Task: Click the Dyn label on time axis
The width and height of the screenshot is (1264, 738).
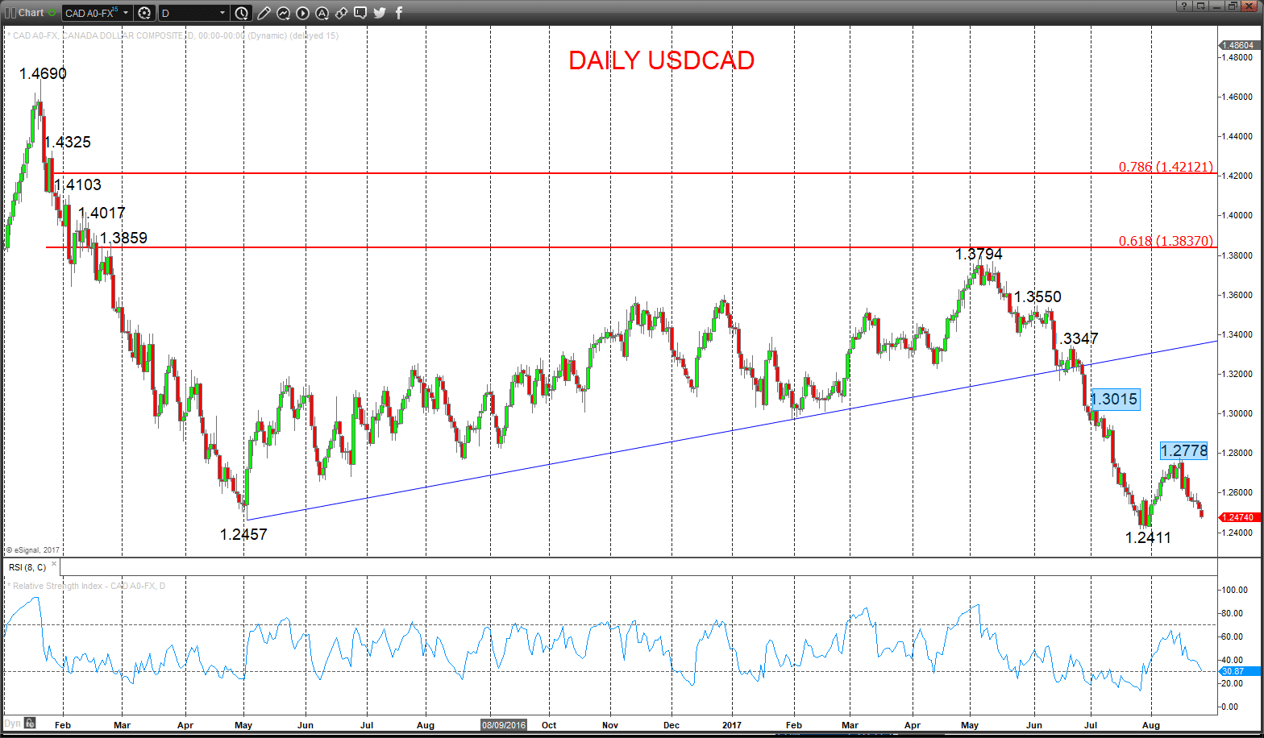Action: tap(14, 723)
